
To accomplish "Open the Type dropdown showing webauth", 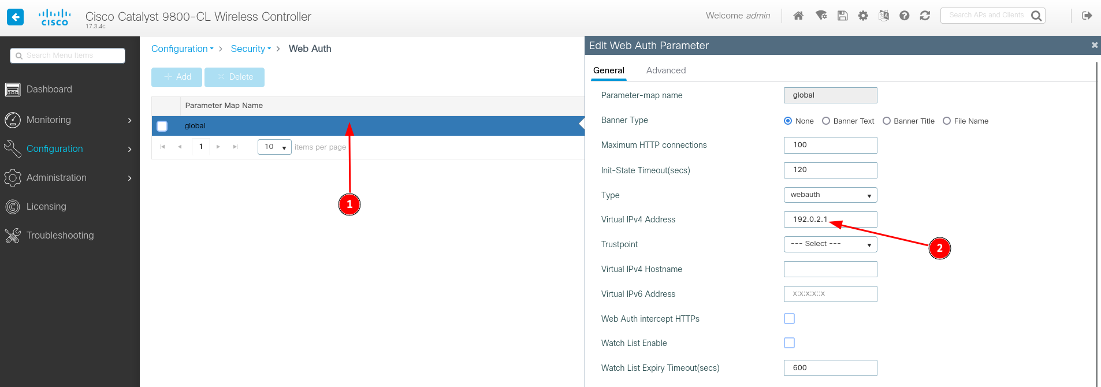I will pos(830,195).
